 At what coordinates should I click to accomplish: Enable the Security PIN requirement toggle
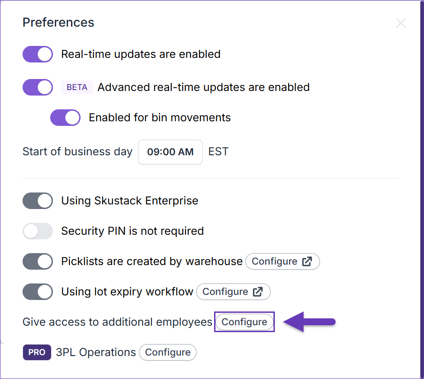click(38, 231)
